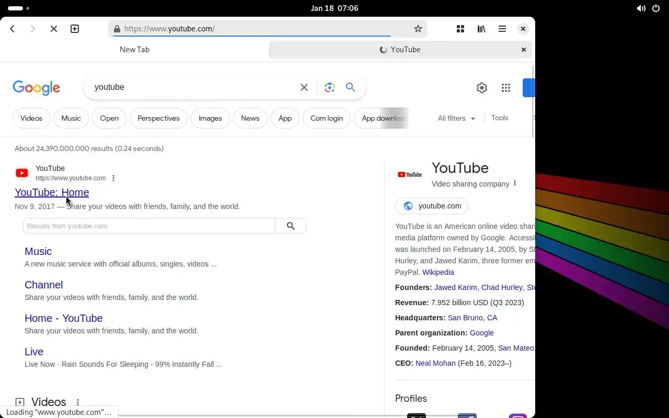Click the YouTube favicon in first result

(x=22, y=173)
